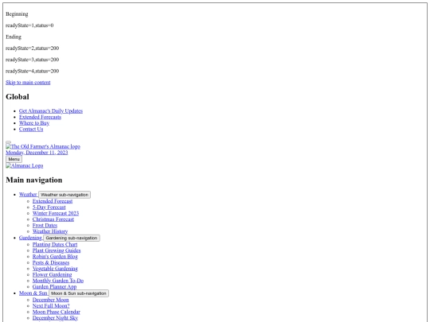Open Extended Forecast under Weather
The image size is (430, 322).
[x=53, y=201]
